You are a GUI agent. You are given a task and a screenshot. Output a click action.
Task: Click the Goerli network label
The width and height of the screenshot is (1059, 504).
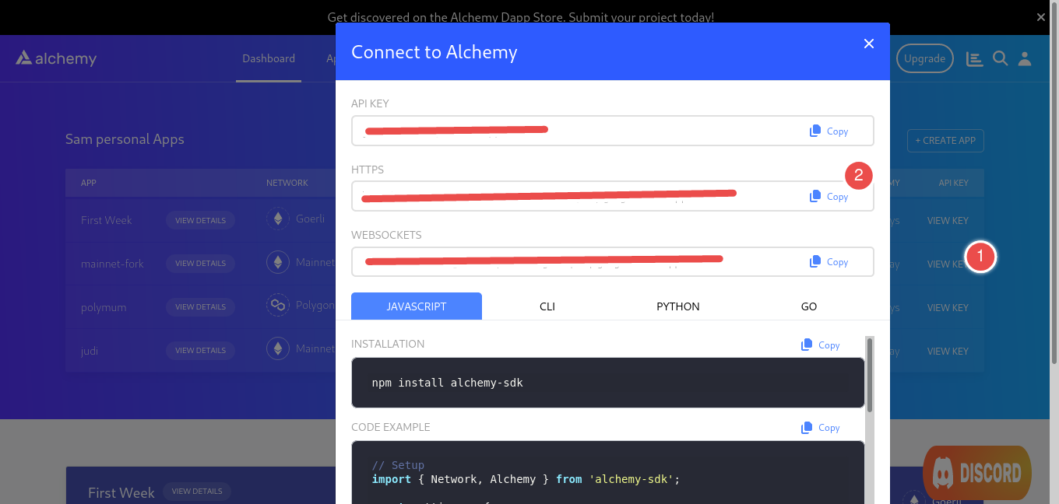tap(310, 219)
